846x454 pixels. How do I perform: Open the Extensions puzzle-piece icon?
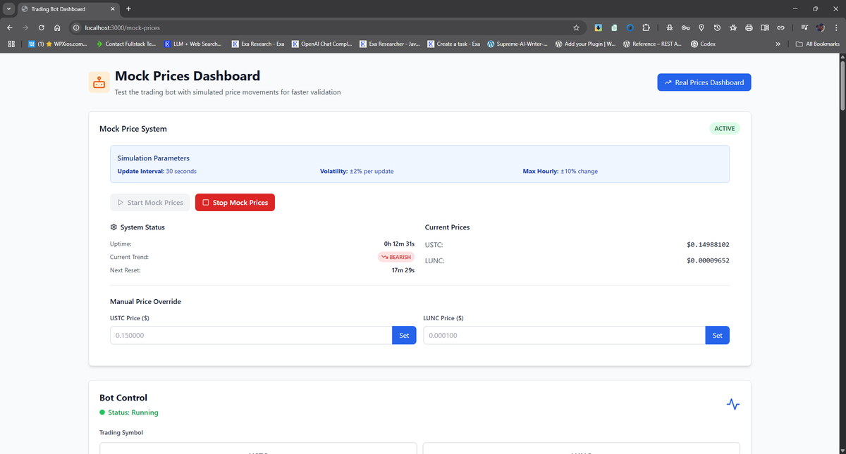point(646,27)
